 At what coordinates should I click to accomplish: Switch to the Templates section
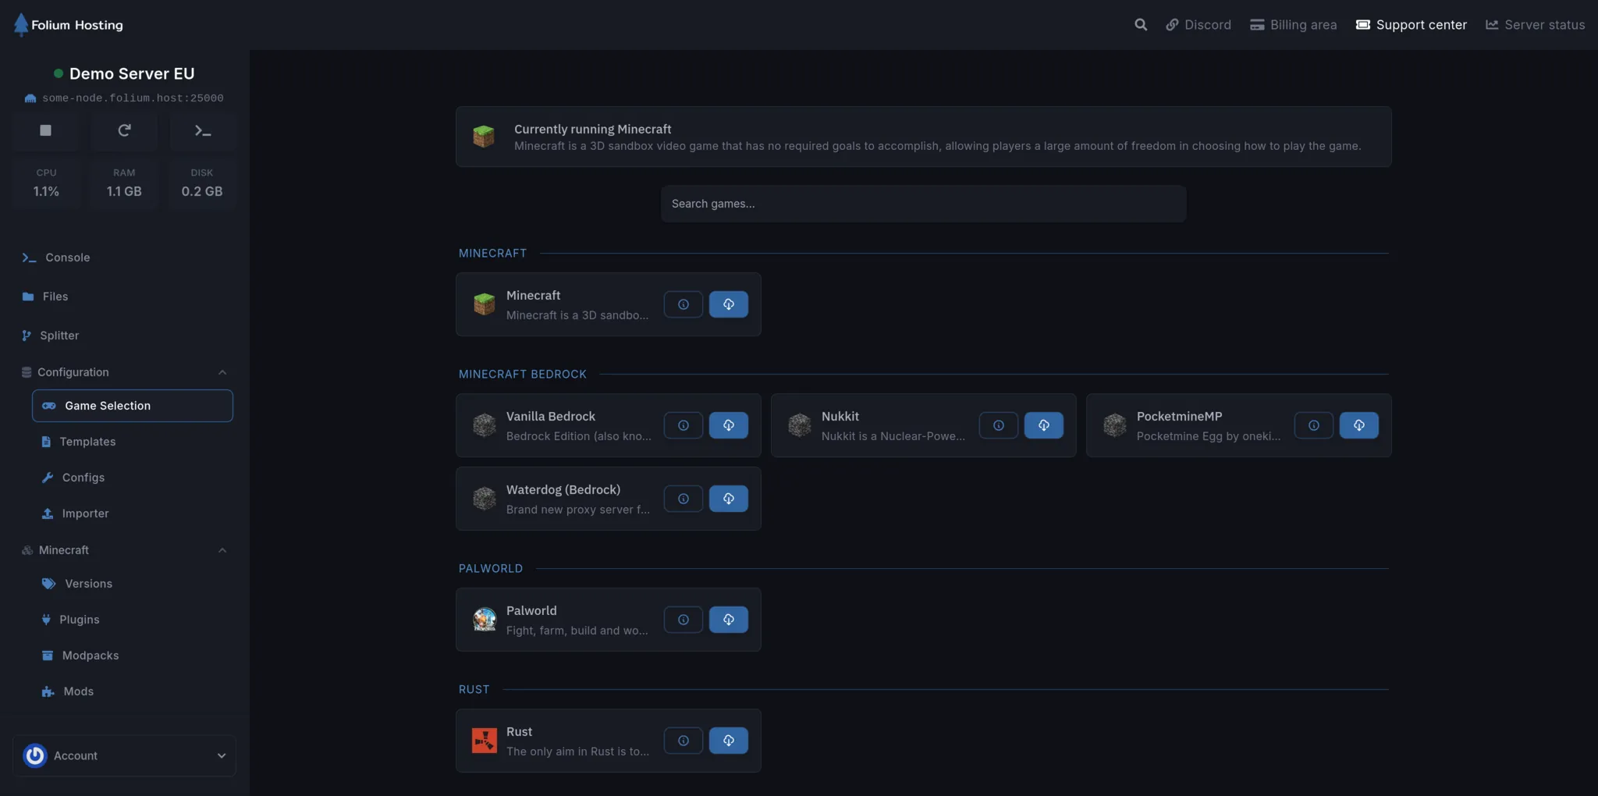click(88, 442)
